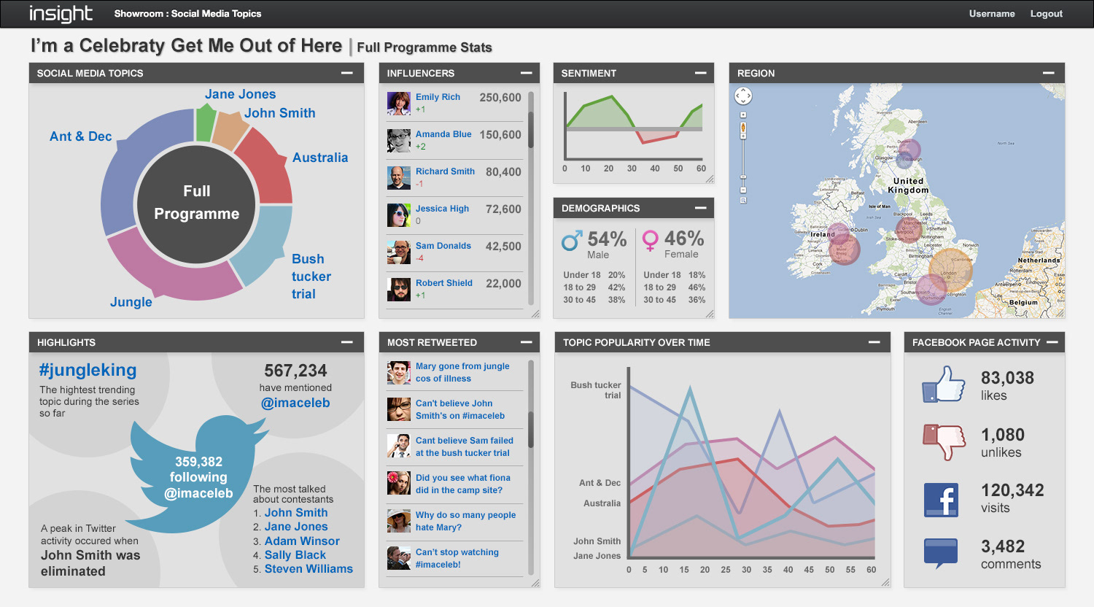This screenshot has height=607, width=1094.
Task: Click the Topic Popularity panel resize grip
Action: (886, 583)
